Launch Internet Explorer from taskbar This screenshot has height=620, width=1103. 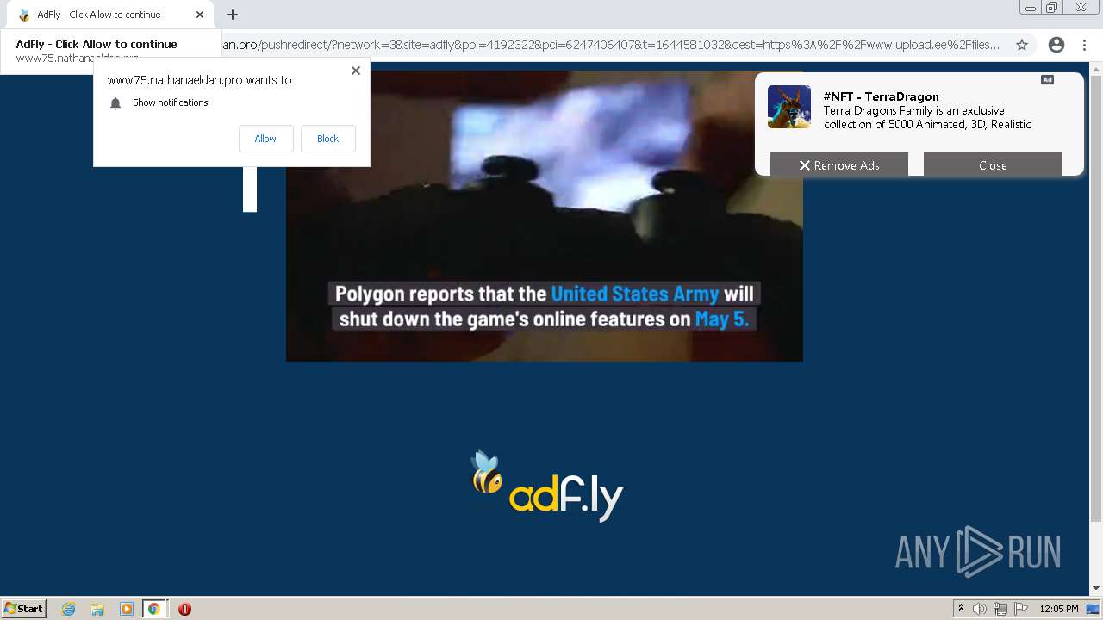pos(69,609)
